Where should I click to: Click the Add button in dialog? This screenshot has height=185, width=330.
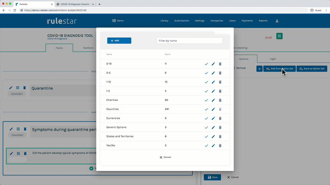(x=119, y=41)
